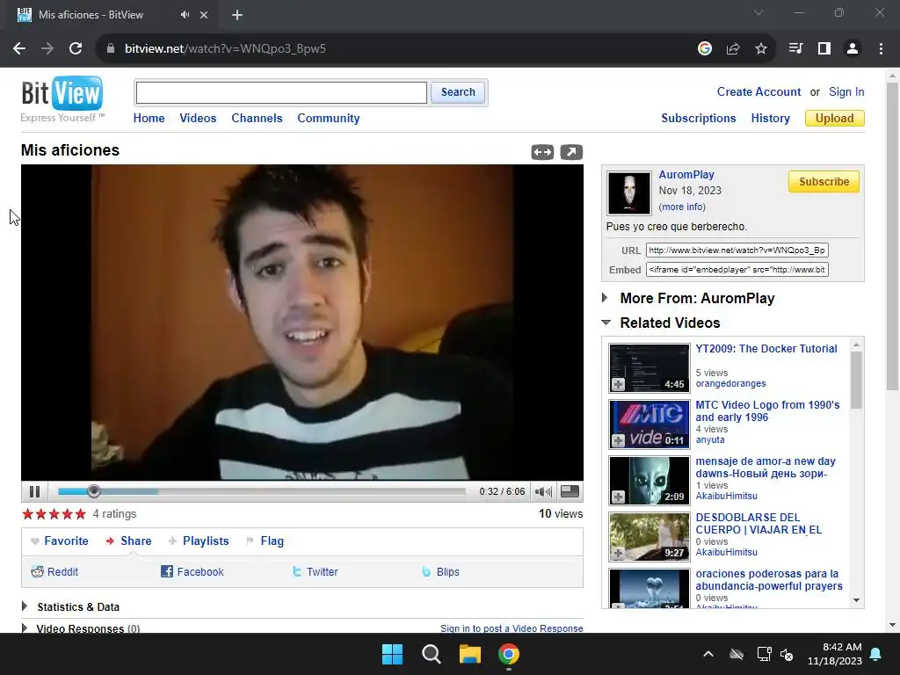Add alien mensaje de amor video to queue

618,497
